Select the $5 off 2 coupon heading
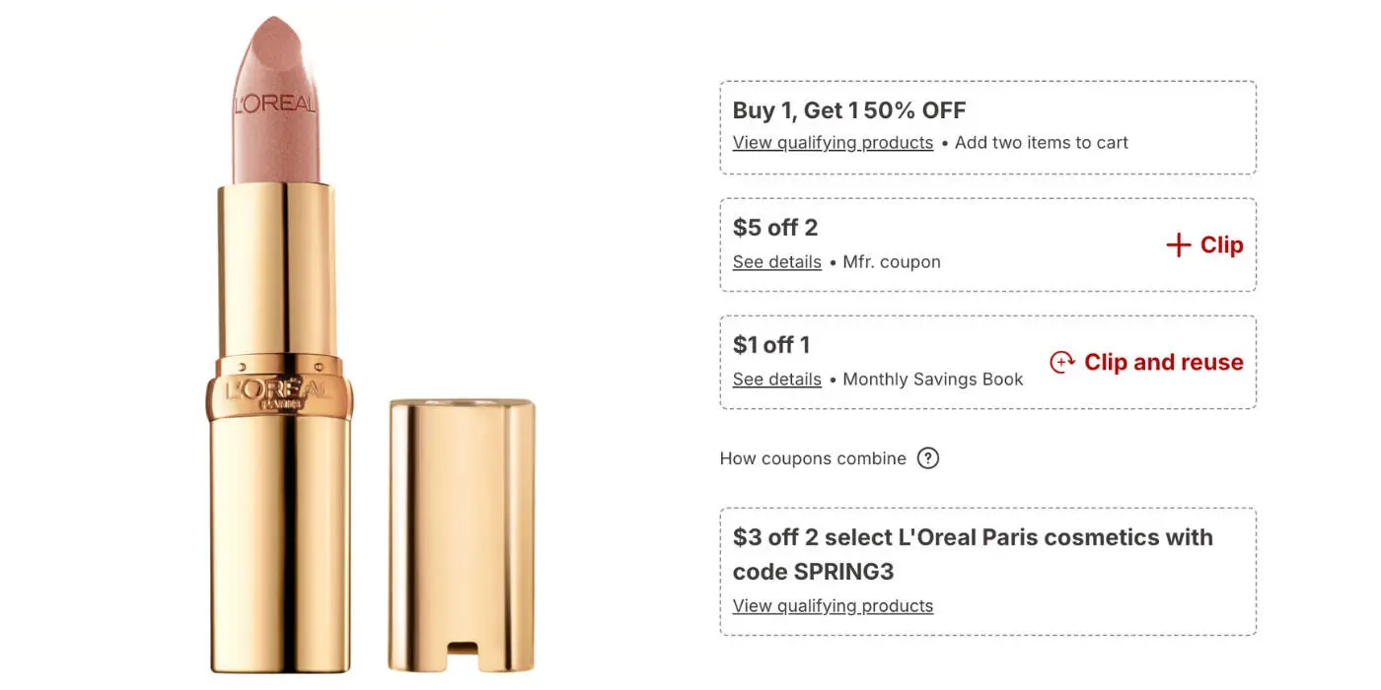The width and height of the screenshot is (1381, 690). pos(775,228)
